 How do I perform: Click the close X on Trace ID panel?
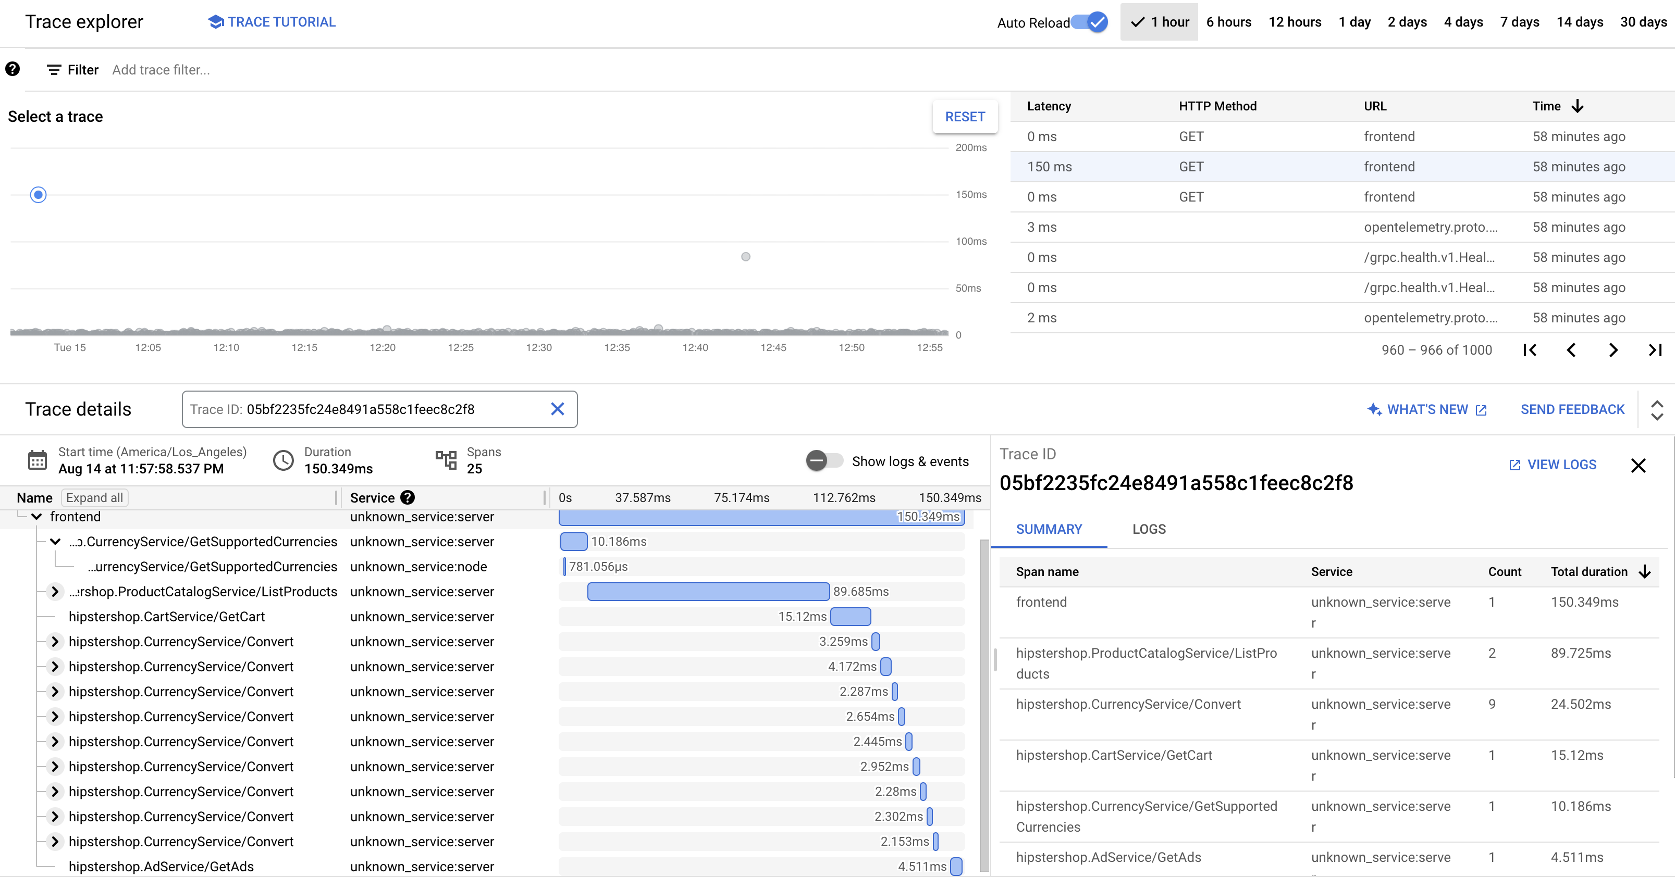(1639, 465)
